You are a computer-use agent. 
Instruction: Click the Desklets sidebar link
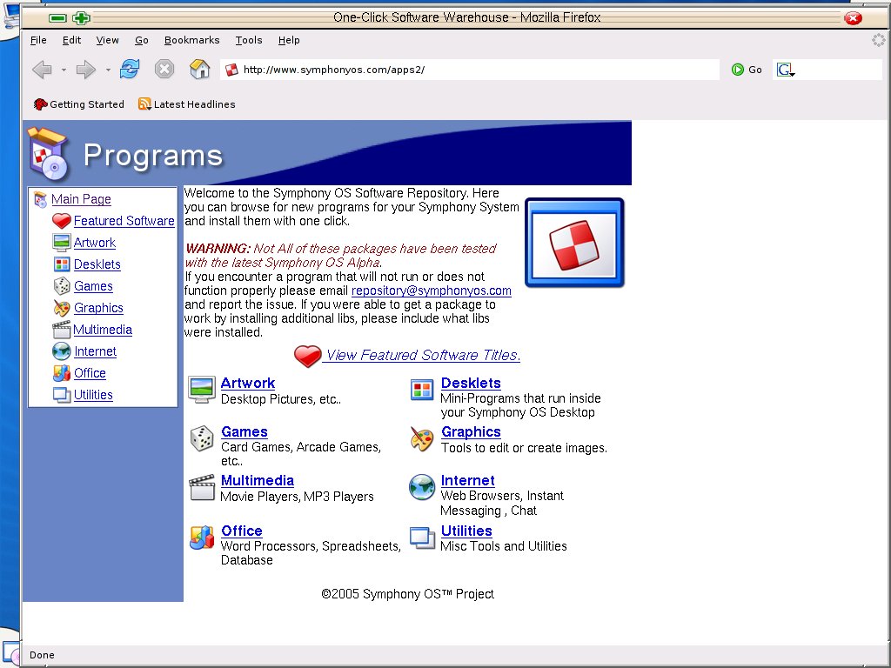(x=97, y=264)
